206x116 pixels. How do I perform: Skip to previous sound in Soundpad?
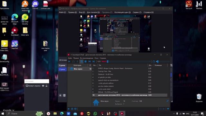tap(89, 62)
